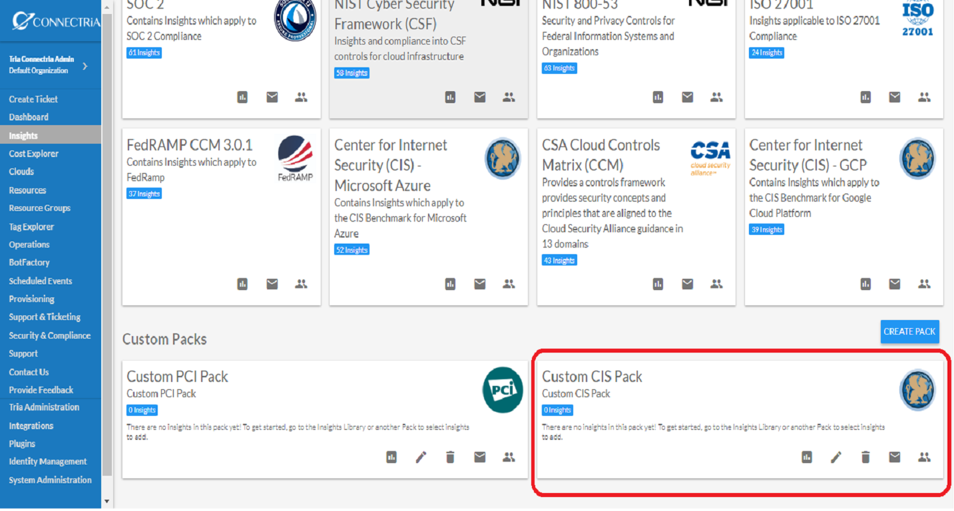Click the FedRAMP logo thumbnail

click(x=296, y=158)
